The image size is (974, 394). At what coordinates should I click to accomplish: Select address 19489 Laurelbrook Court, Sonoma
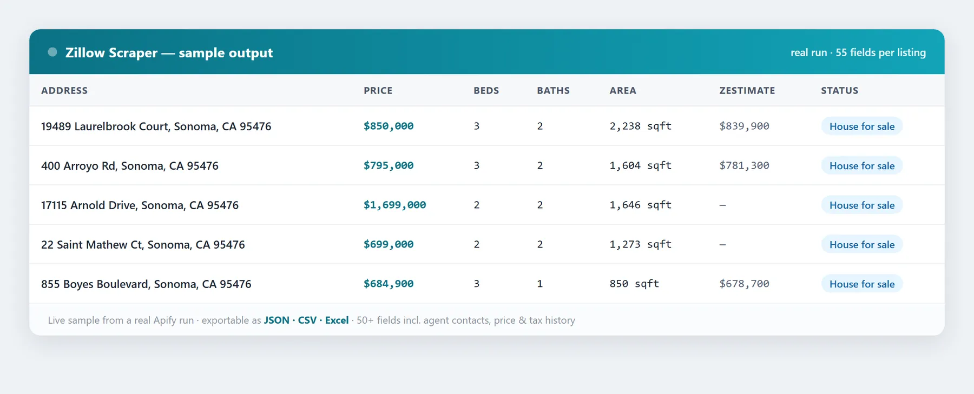click(156, 126)
